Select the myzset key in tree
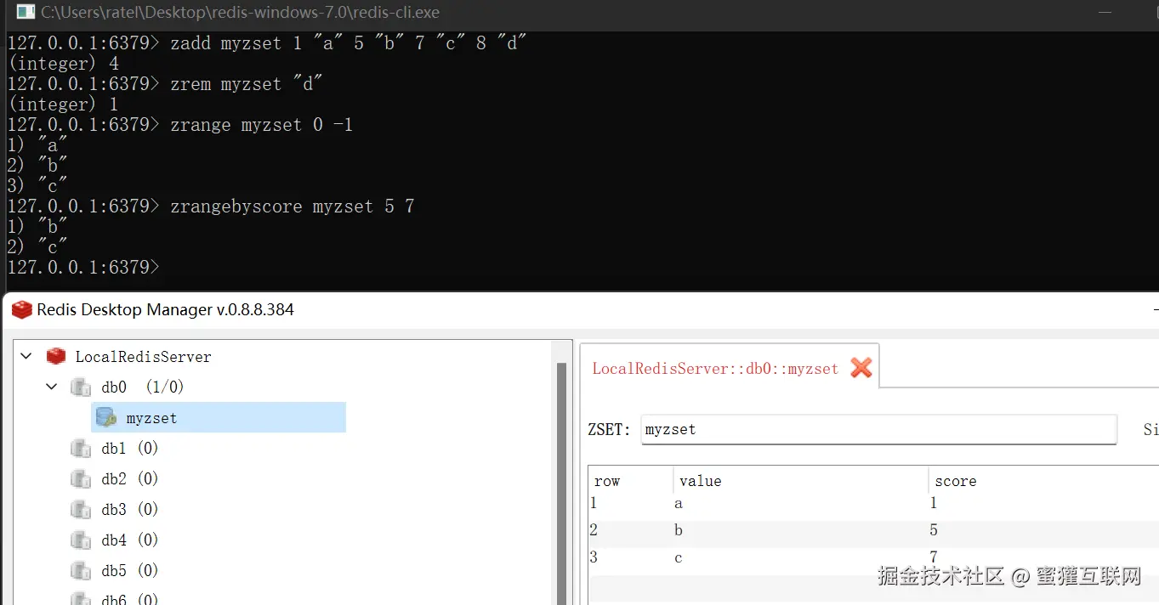 [x=219, y=417]
